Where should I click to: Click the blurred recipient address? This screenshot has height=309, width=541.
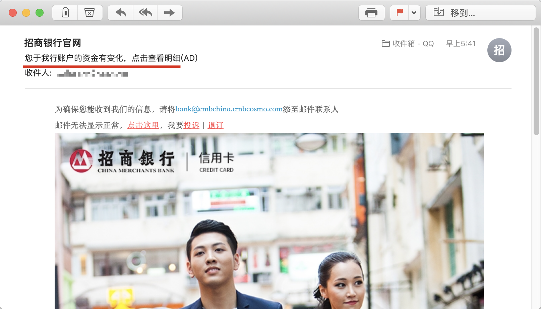pyautogui.click(x=92, y=73)
